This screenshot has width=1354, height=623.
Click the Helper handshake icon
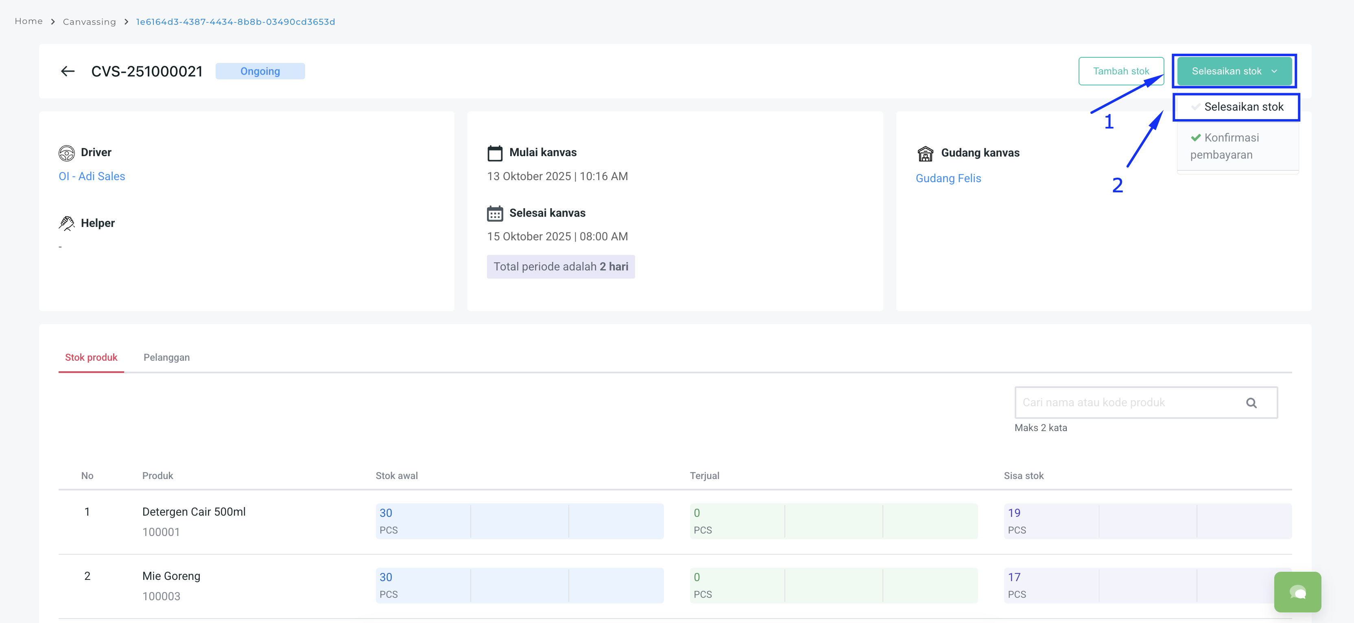[x=67, y=223]
